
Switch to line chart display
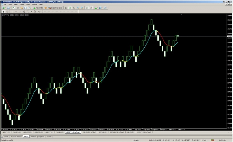tap(73, 8)
